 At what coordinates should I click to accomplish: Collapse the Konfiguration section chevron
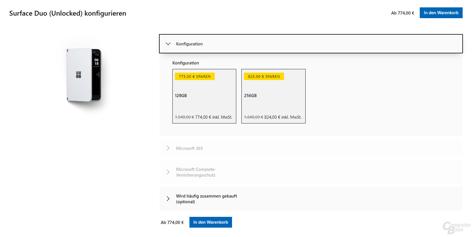[168, 44]
